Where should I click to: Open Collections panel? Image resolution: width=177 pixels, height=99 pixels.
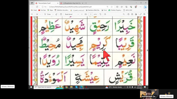coord(126,7)
